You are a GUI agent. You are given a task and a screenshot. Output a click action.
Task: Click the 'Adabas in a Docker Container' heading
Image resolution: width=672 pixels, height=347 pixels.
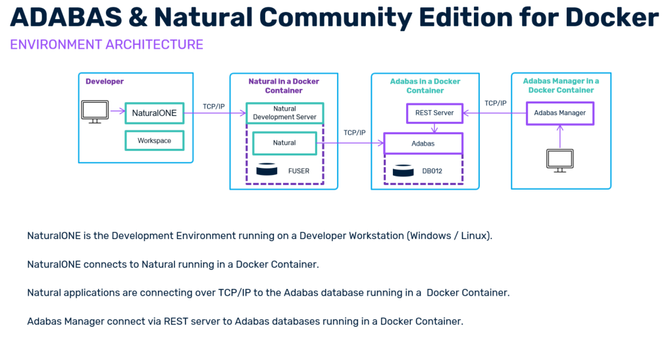tap(425, 86)
